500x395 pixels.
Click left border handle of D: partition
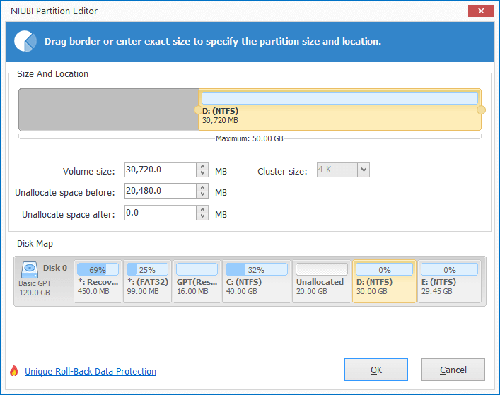click(x=198, y=110)
